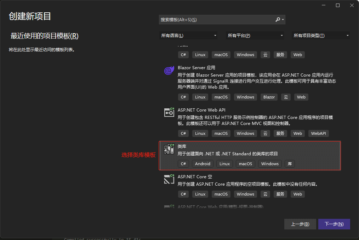Minimize the 创建新项目 dialog window
Viewport: 359px width, 240px height.
(324, 5)
